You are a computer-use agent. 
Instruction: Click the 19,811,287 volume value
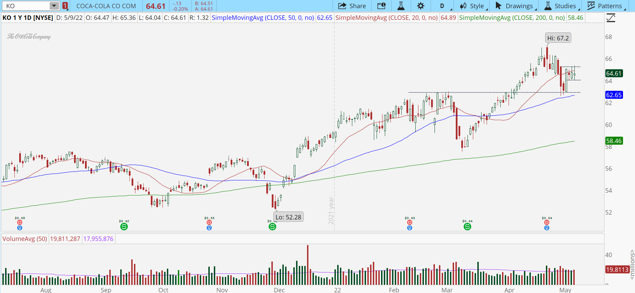[x=65, y=239]
